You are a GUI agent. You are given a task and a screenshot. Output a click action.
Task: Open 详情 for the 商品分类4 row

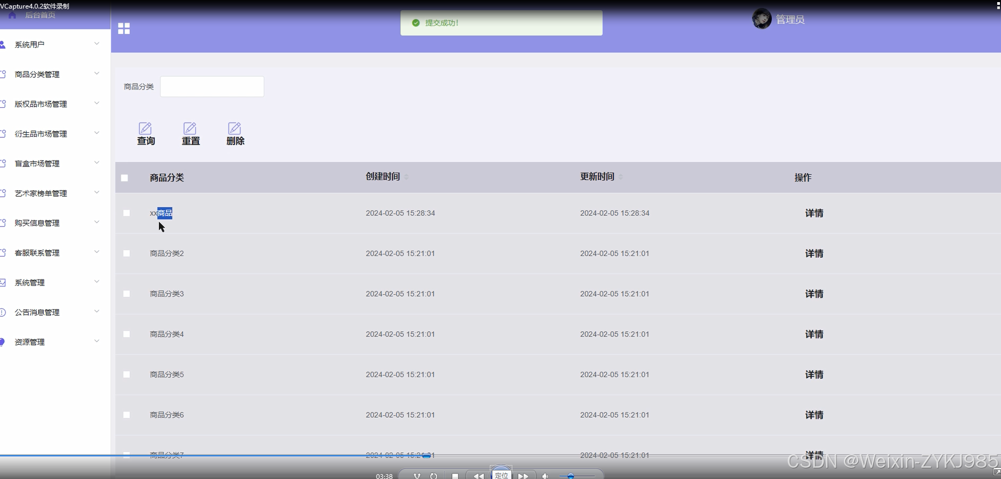814,334
